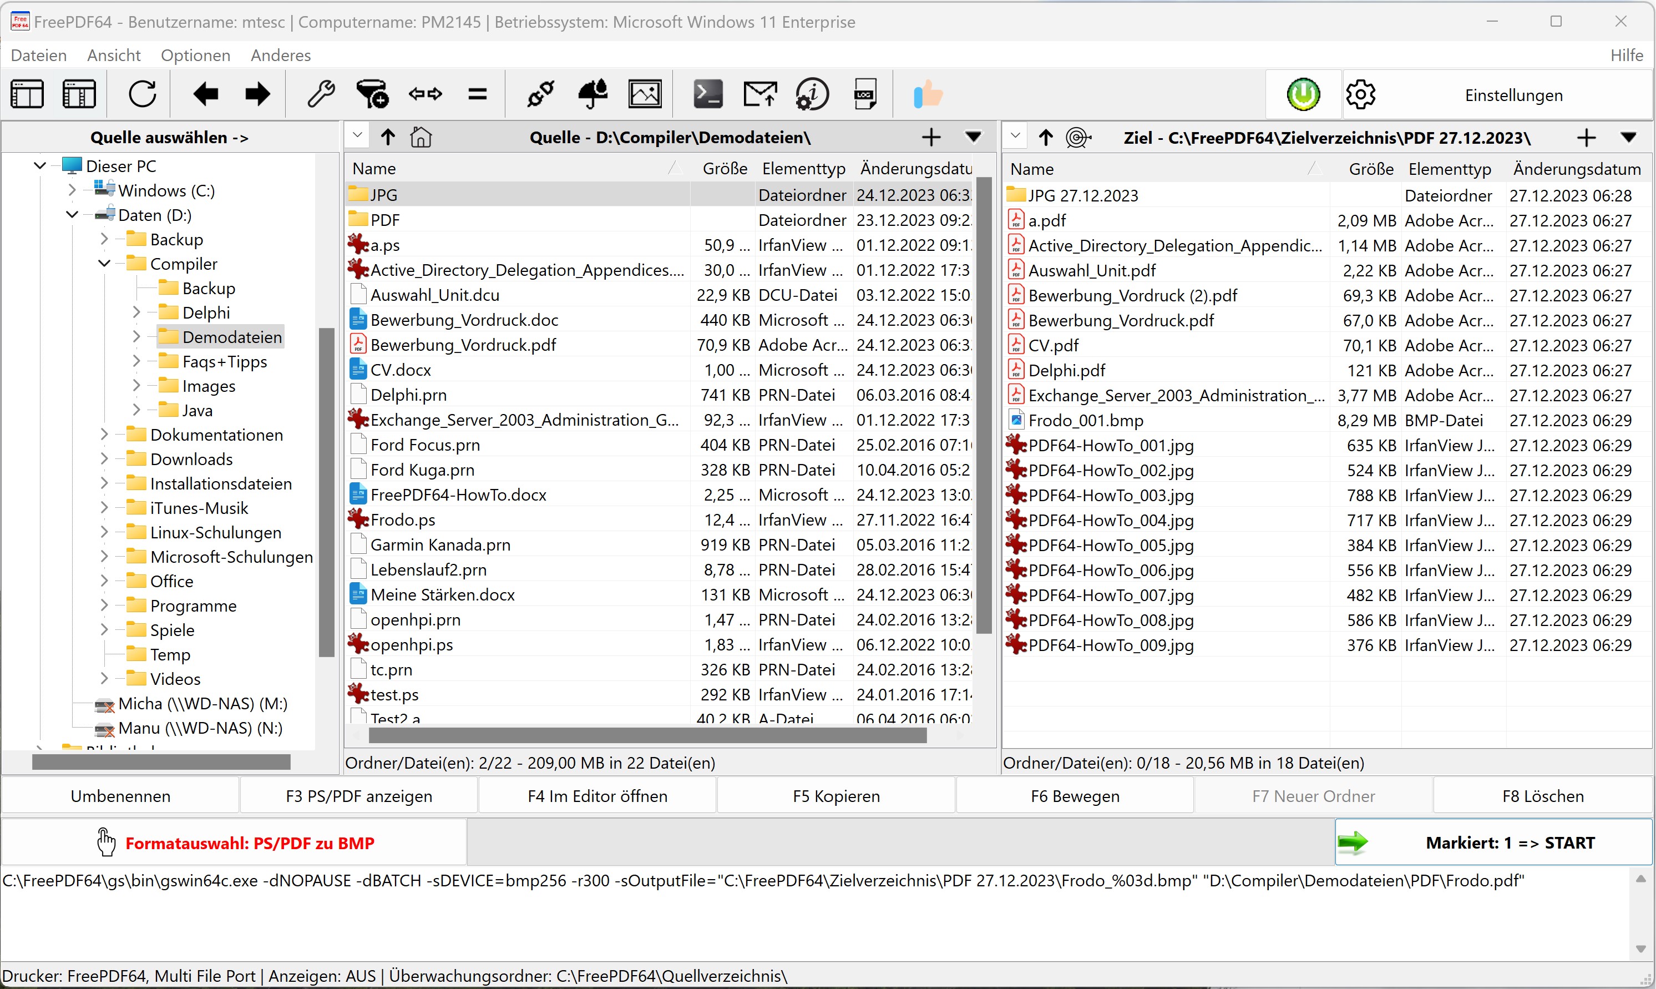The height and width of the screenshot is (989, 1656).
Task: Toggle the green power button
Action: pos(1303,94)
